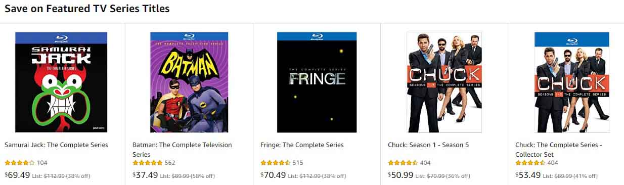Screen dimensions: 624x185
Task: Open the Chuck Collector Set Blu-ray cover
Action: click(572, 82)
